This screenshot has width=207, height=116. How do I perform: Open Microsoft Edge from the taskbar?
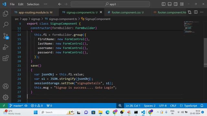tap(108, 112)
